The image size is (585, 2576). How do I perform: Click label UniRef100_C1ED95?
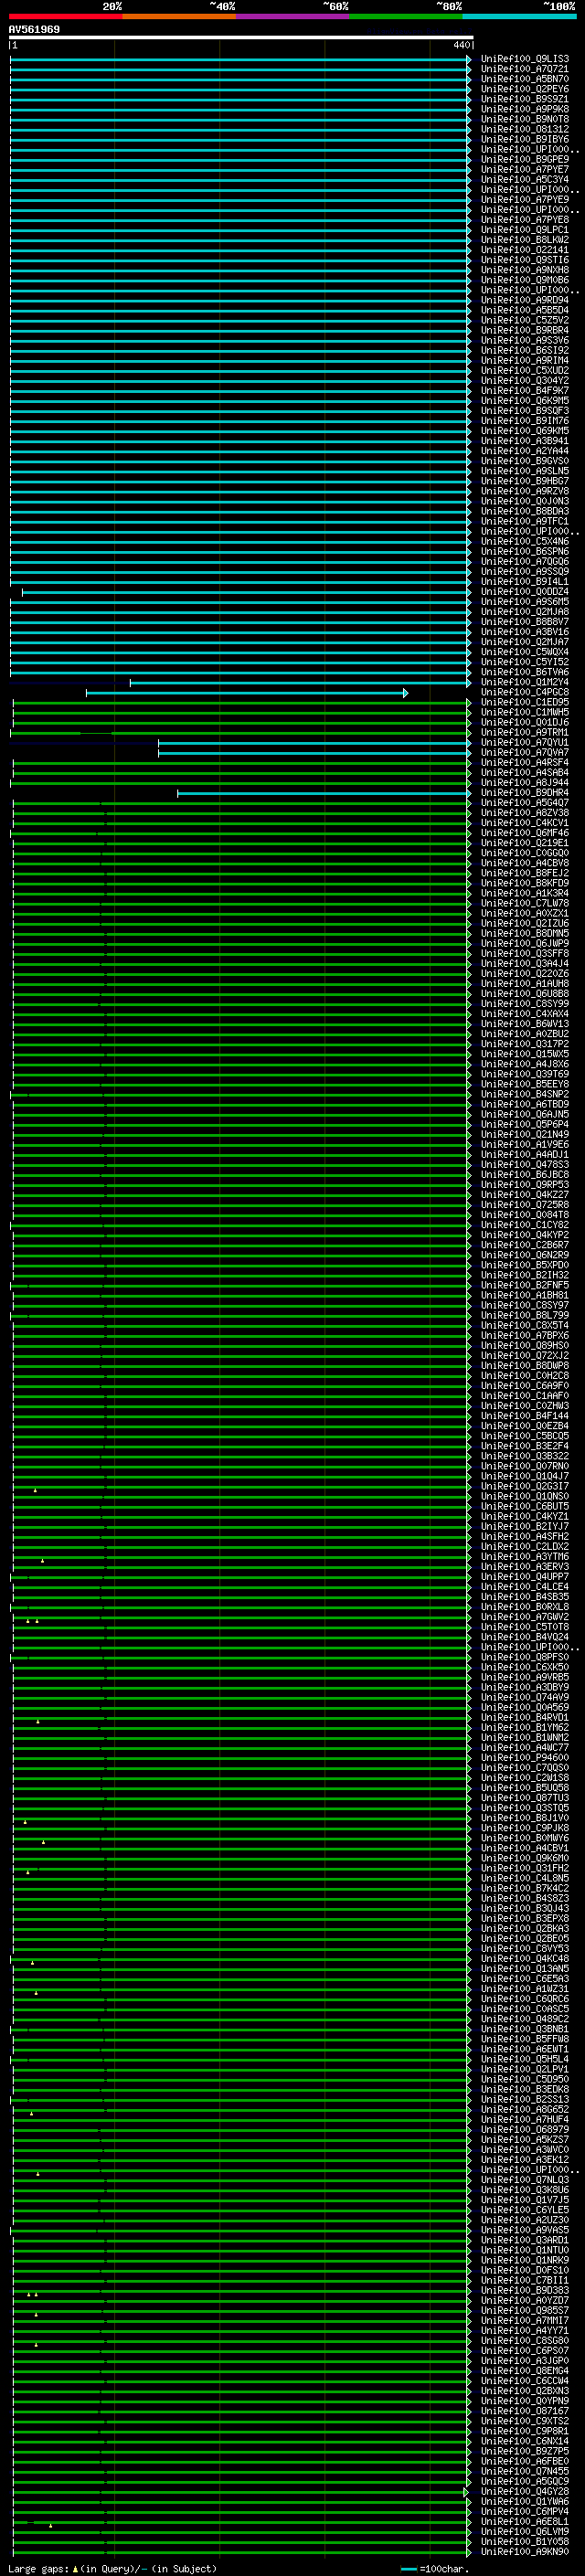pyautogui.click(x=525, y=703)
